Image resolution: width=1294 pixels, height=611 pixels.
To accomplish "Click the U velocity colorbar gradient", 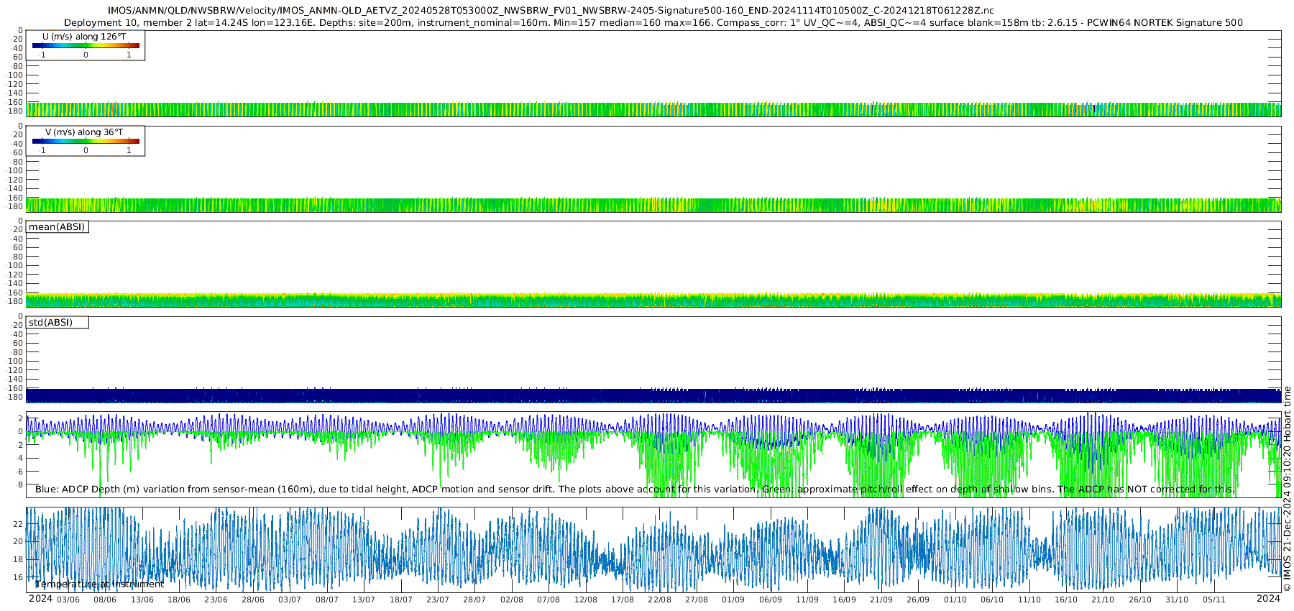I will pyautogui.click(x=86, y=45).
